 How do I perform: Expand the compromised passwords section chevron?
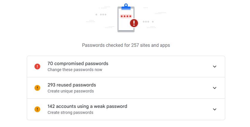pyautogui.click(x=215, y=67)
